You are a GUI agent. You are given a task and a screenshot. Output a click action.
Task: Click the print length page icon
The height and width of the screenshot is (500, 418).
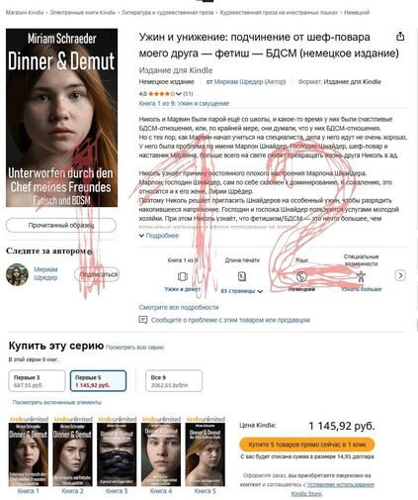tap(242, 276)
